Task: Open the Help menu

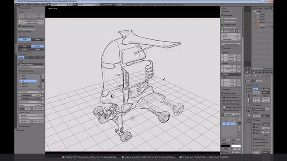Action: point(43,4)
